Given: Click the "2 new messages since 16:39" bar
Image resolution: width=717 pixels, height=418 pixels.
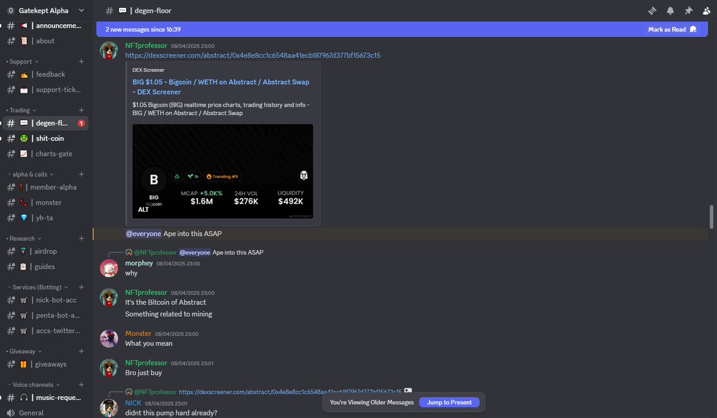Looking at the screenshot, I should [x=402, y=29].
